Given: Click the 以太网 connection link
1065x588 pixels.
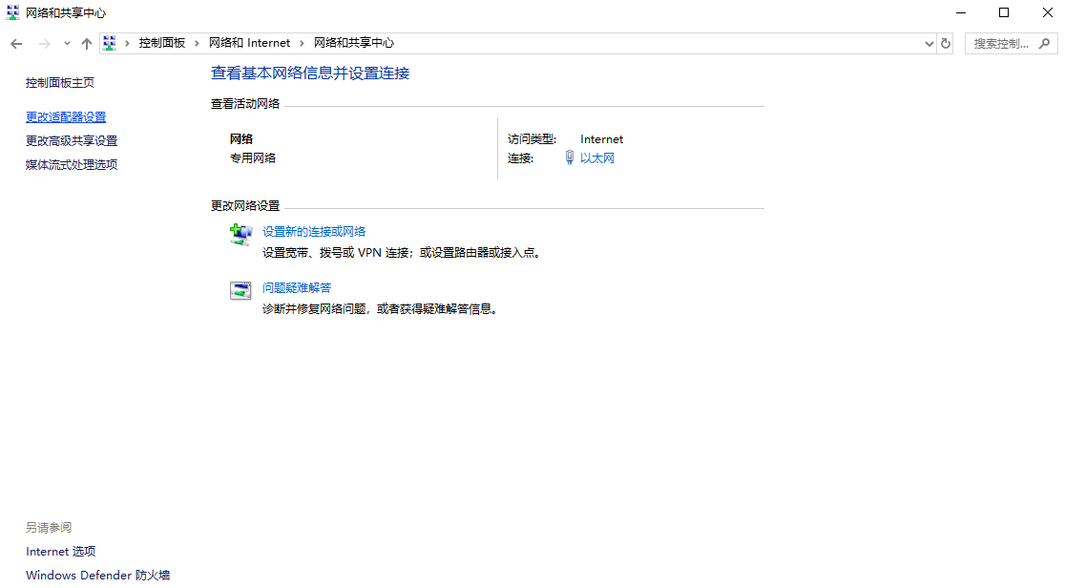Looking at the screenshot, I should click(597, 158).
